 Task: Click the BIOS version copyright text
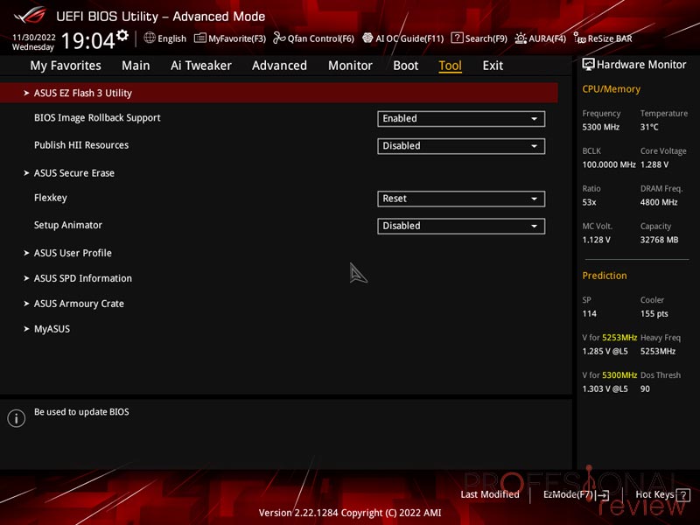pyautogui.click(x=350, y=513)
